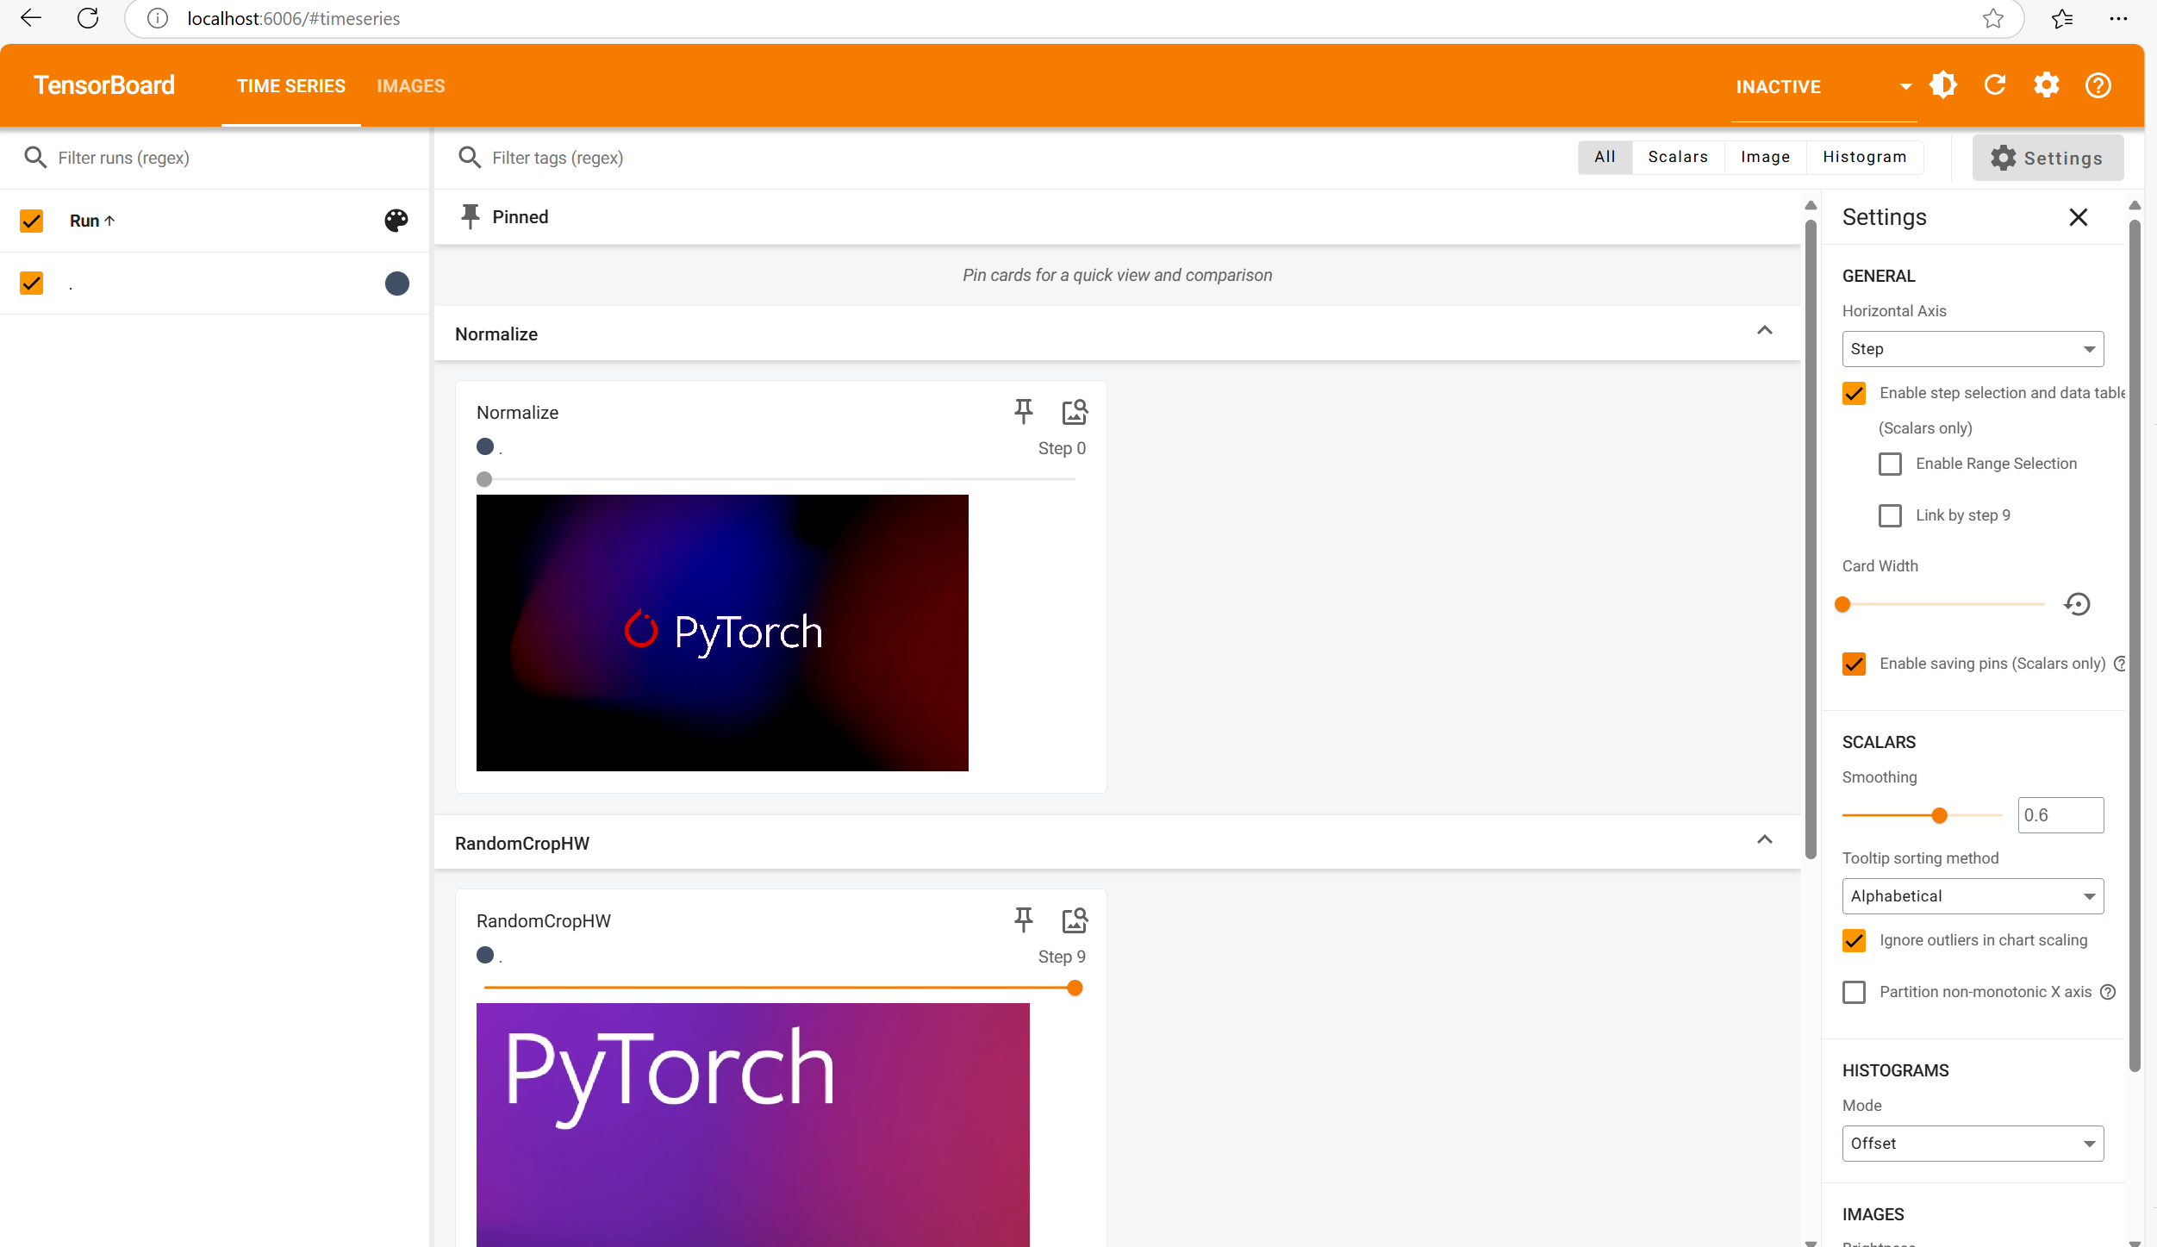
Task: Click the run color palette icon
Action: (x=396, y=221)
